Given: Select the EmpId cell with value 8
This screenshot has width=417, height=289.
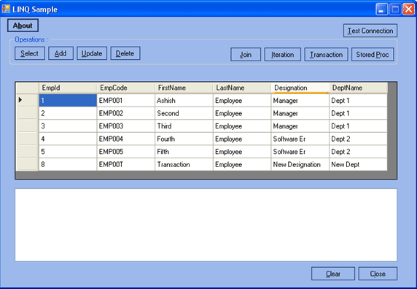Looking at the screenshot, I should pyautogui.click(x=68, y=164).
